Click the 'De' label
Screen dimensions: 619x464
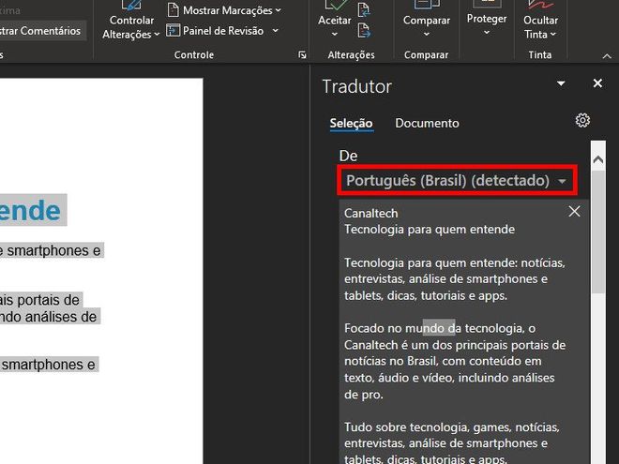point(348,156)
